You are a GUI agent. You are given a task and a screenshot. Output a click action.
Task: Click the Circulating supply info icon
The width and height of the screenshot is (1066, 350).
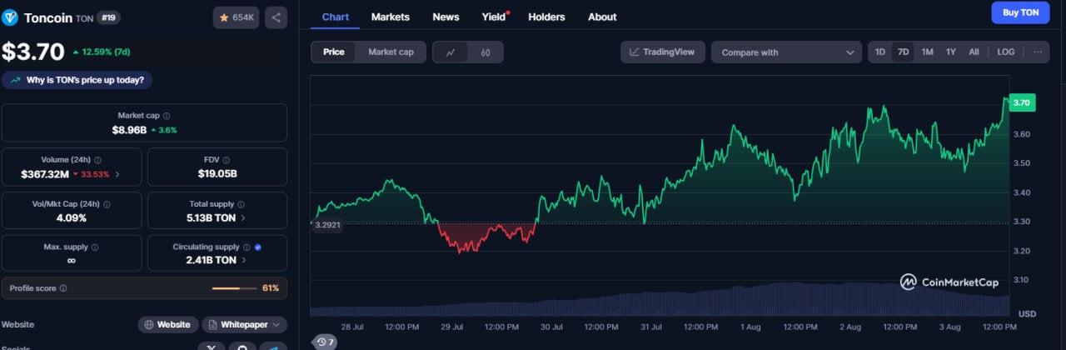tap(247, 247)
